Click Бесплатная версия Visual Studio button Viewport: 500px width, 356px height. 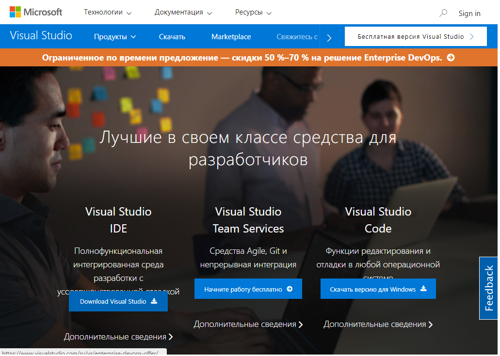click(x=415, y=36)
